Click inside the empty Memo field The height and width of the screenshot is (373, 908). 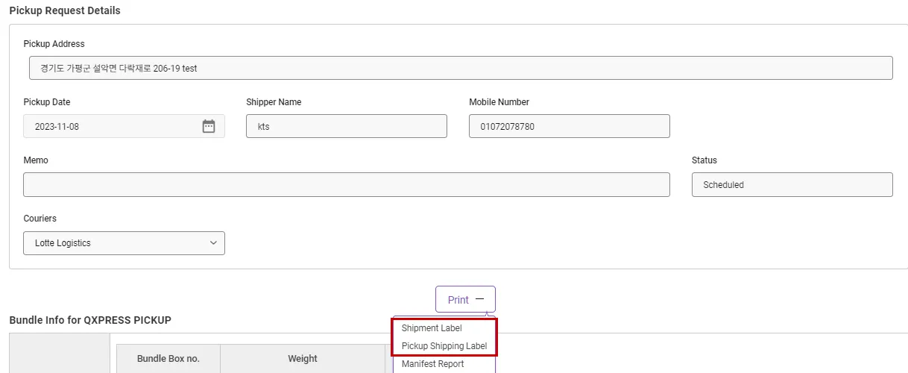tap(346, 185)
